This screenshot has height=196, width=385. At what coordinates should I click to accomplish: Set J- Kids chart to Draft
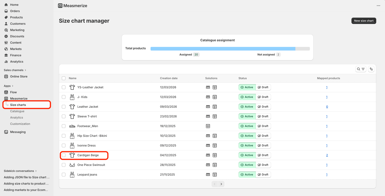pos(263,97)
